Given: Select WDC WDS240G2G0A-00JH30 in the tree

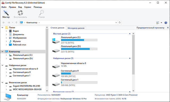Looking at the screenshot, I should tap(27, 89).
